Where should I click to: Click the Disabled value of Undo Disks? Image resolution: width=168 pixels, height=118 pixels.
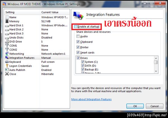47,38
